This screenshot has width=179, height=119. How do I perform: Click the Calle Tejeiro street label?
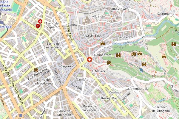pyautogui.click(x=42, y=113)
